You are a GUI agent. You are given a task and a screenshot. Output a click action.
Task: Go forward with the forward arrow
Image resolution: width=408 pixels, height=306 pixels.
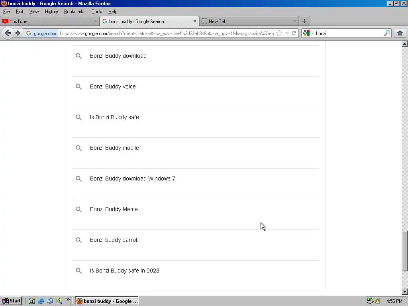(18, 33)
